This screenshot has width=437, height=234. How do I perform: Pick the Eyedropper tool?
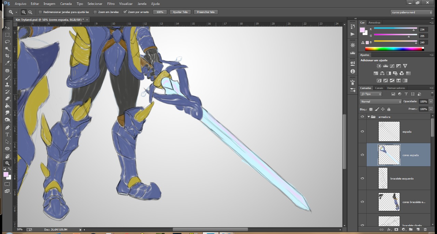[7, 63]
